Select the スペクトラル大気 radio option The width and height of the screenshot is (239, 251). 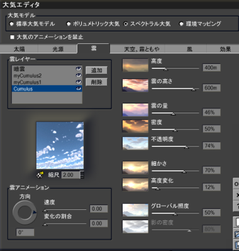click(126, 24)
